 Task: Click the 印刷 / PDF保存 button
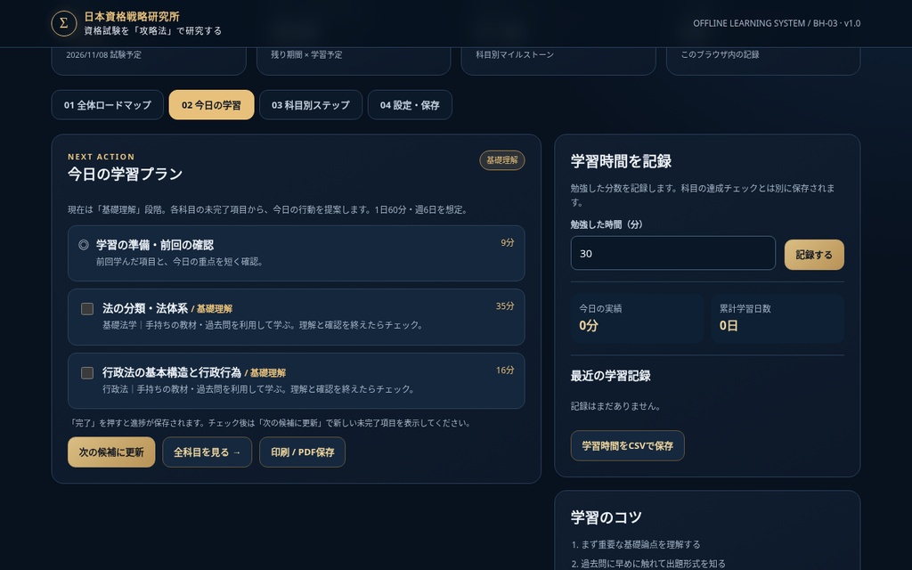(303, 452)
